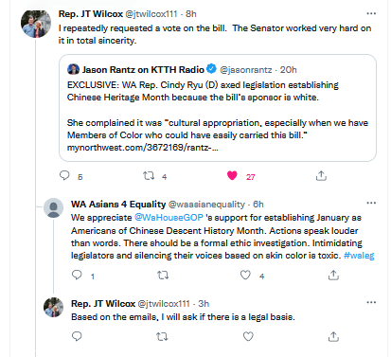The image size is (391, 357).
Task: Open the #waleg hashtag
Action: 359,256
